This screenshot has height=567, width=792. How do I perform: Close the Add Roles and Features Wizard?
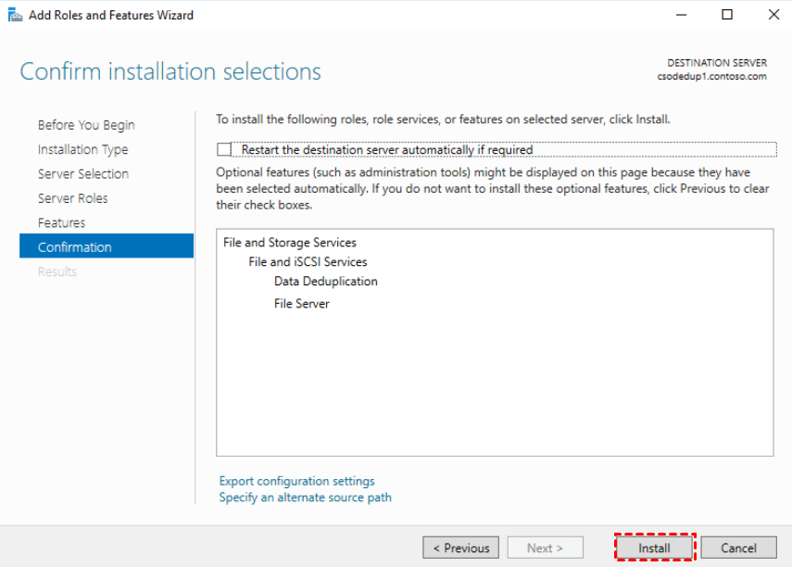772,15
